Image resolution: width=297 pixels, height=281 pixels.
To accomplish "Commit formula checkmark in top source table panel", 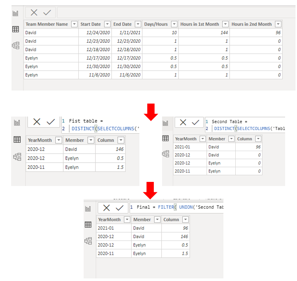I will [x=47, y=13].
